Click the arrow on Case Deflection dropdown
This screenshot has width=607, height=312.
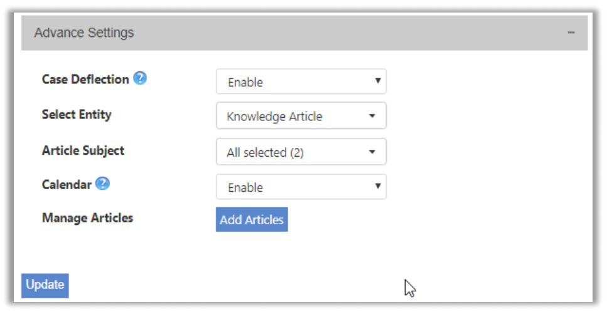377,81
